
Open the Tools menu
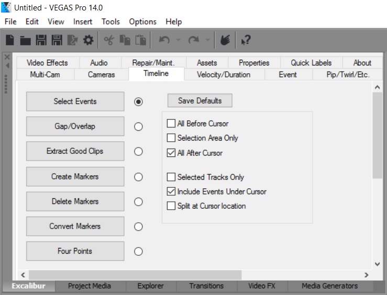point(110,21)
